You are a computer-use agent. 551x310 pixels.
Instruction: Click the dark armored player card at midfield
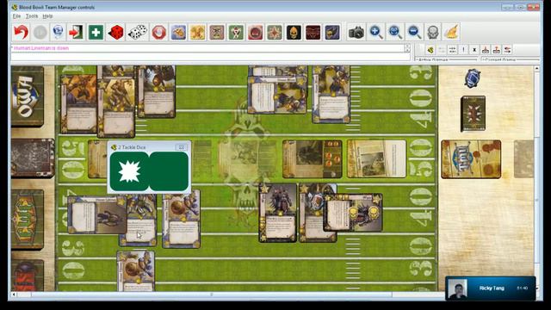tap(278, 213)
